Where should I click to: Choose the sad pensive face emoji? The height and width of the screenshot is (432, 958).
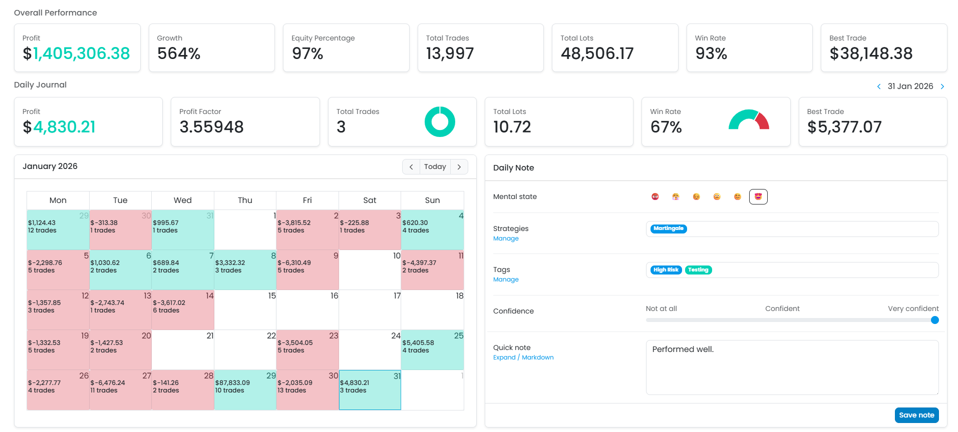tap(696, 196)
